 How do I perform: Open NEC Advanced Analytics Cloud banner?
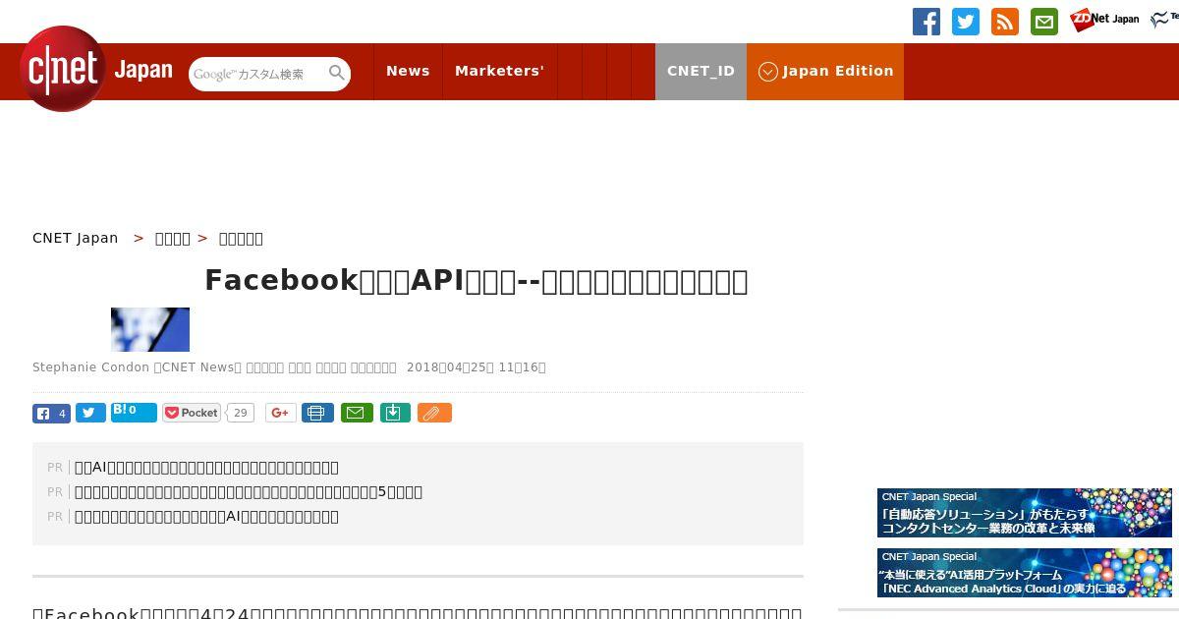(x=1025, y=573)
